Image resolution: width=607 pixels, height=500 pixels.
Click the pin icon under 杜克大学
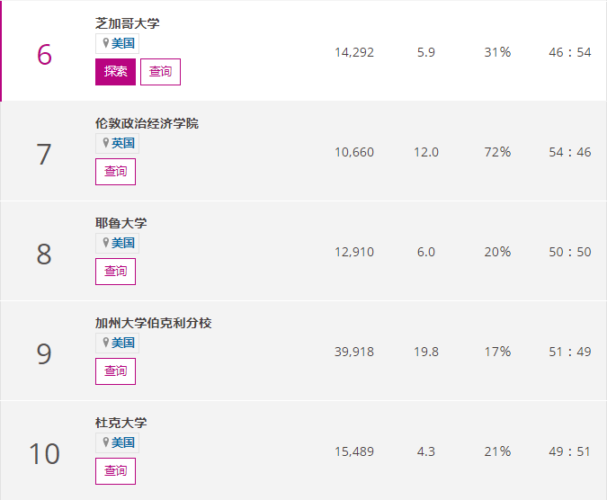[105, 442]
